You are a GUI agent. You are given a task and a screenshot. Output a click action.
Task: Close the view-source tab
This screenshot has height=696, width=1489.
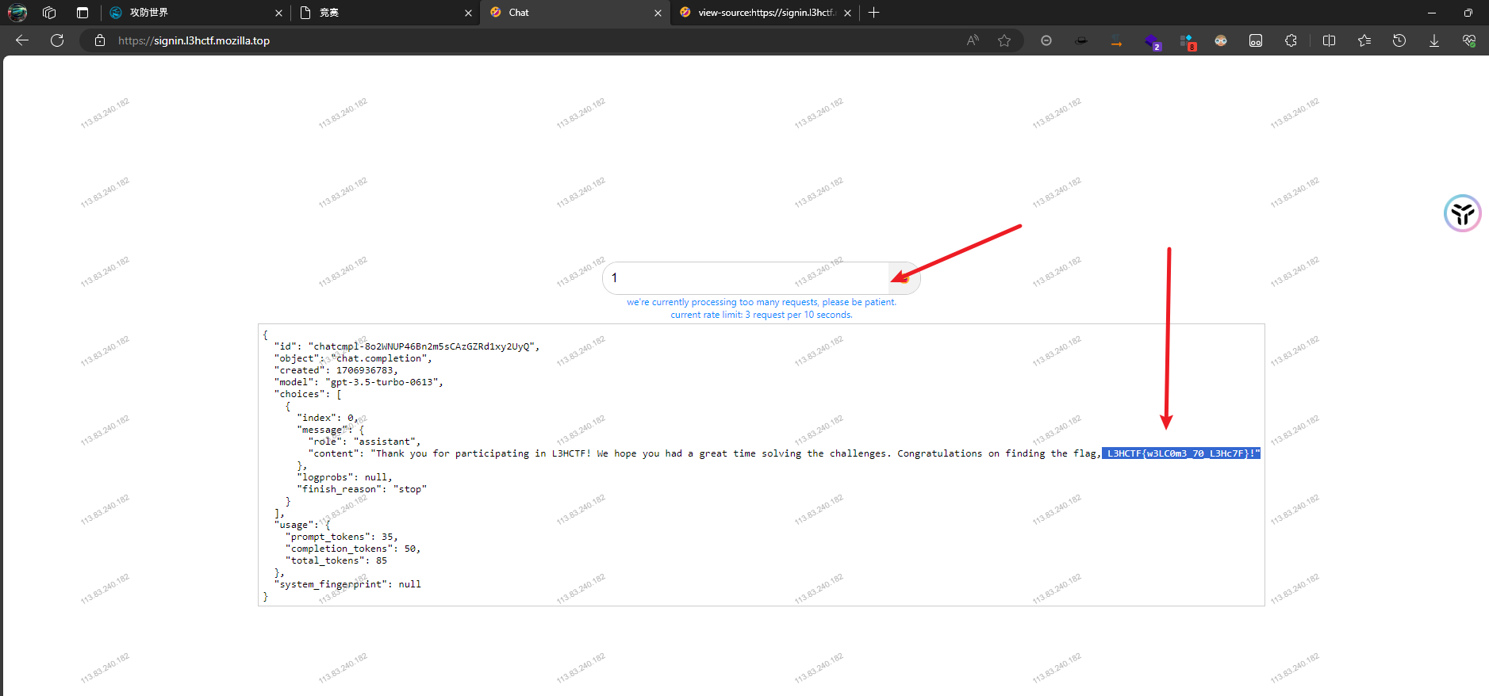[x=847, y=13]
